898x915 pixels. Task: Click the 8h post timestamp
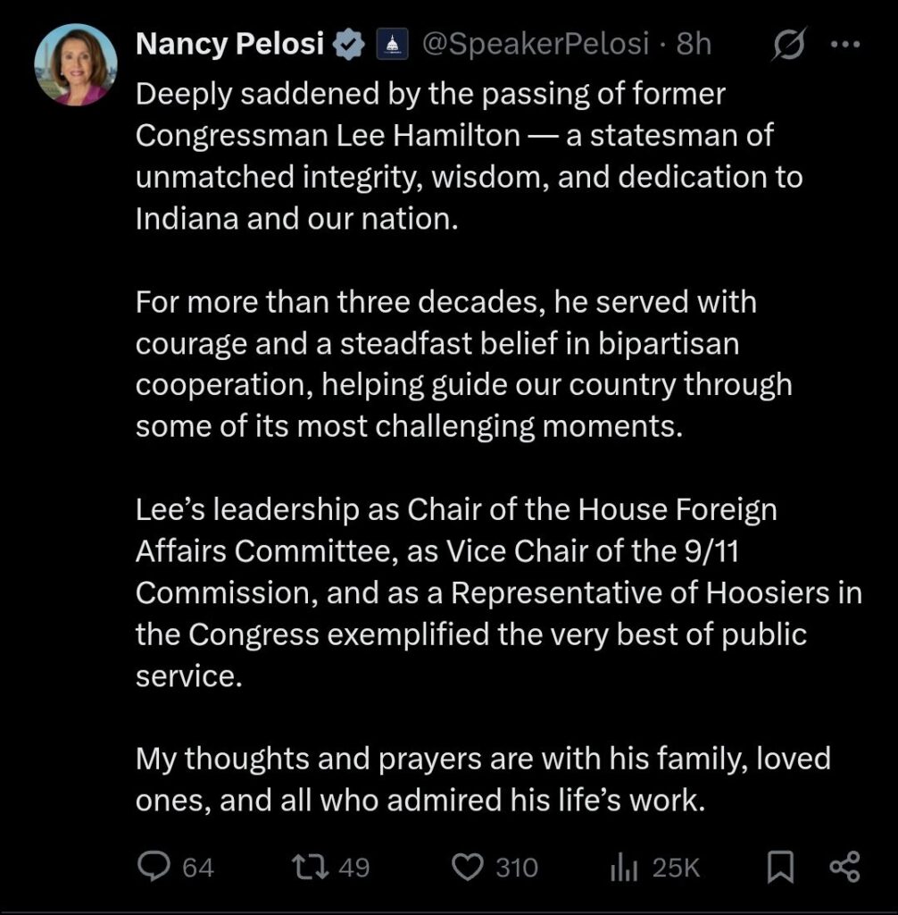pyautogui.click(x=694, y=44)
